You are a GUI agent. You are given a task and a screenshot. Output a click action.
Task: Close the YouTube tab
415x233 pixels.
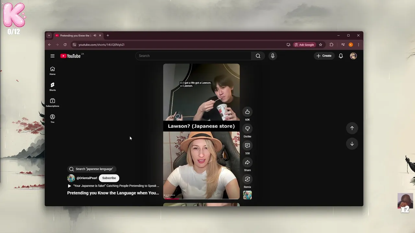(100, 36)
